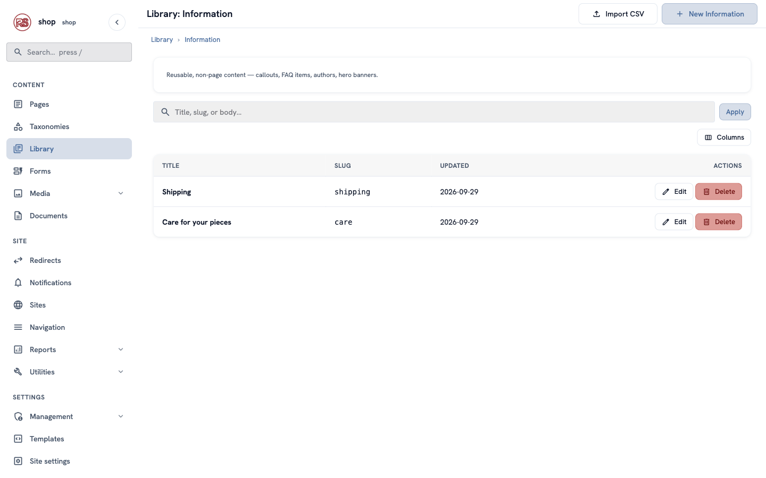Click the Documents file icon
The image size is (766, 478).
[18, 216]
